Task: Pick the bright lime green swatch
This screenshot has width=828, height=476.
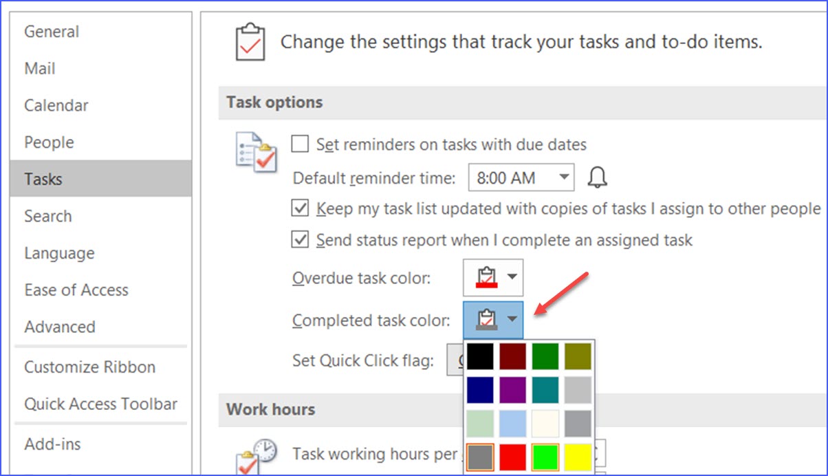Action: (x=545, y=457)
